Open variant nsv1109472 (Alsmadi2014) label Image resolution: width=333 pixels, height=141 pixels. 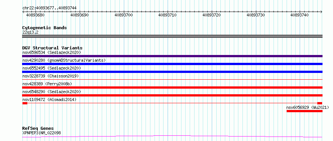point(49,99)
